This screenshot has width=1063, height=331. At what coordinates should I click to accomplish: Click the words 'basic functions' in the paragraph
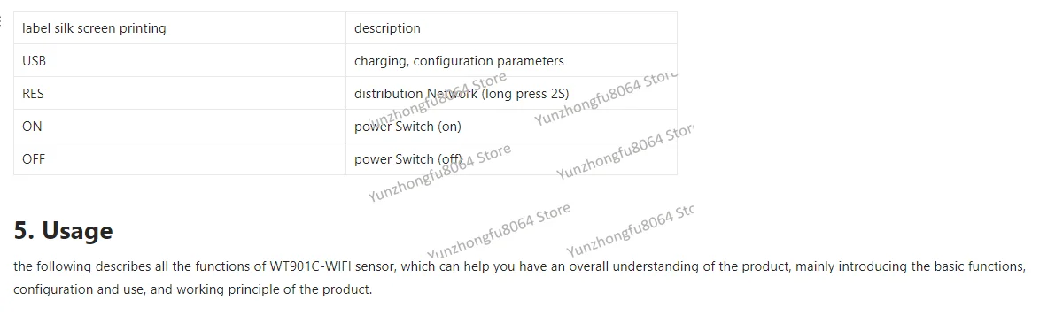point(979,266)
